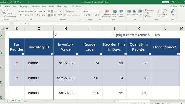Open the Formulas tab

coord(36,6)
